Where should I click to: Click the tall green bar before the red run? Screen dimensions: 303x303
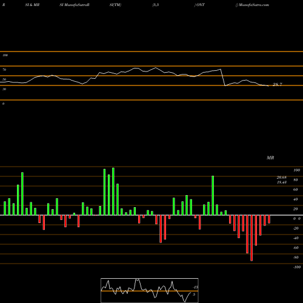coord(213,196)
